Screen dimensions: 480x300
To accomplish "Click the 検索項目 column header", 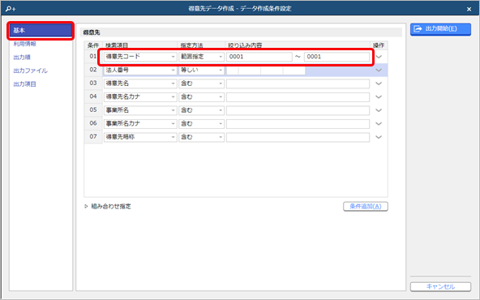I will coord(117,45).
